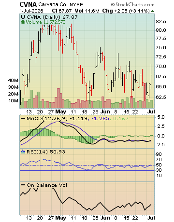Click the Jun label under the price chart
The image size is (174, 222).
(x=105, y=111)
